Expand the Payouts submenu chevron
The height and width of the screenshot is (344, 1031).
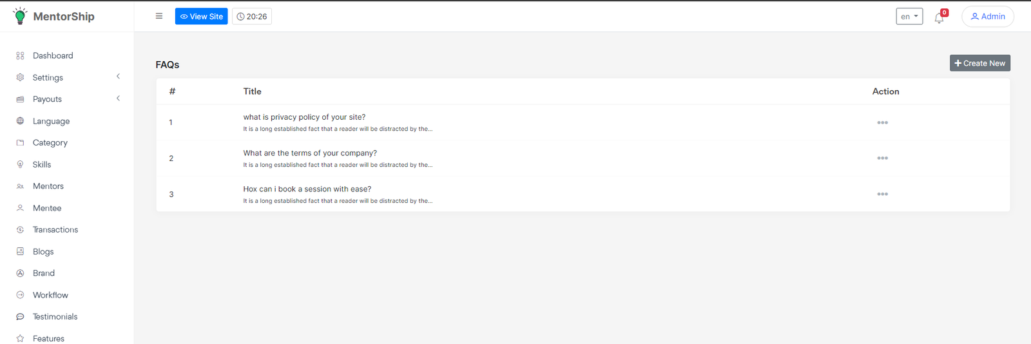(x=118, y=99)
